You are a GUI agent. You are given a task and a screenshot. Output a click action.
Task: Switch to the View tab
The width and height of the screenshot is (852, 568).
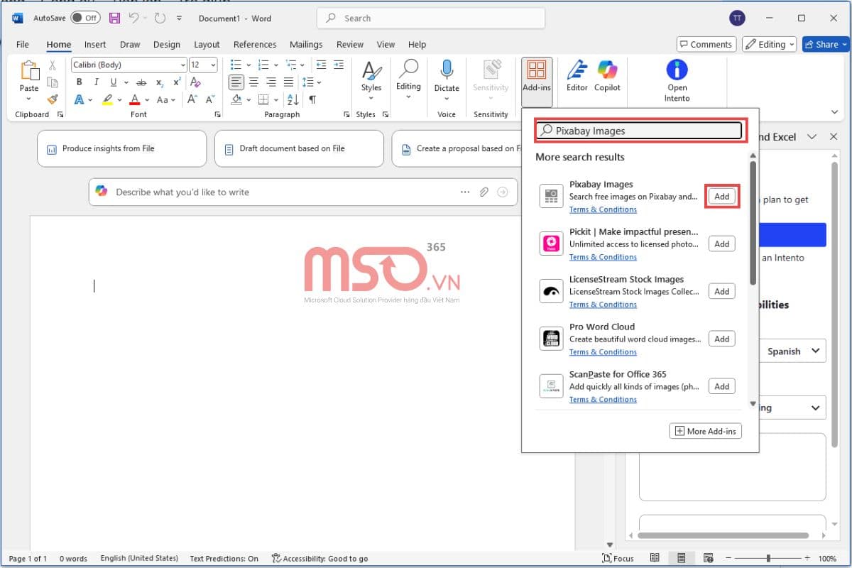point(386,44)
